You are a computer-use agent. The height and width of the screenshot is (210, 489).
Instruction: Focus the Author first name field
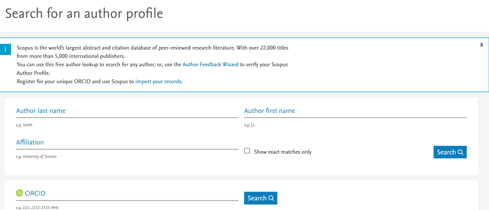(x=355, y=111)
